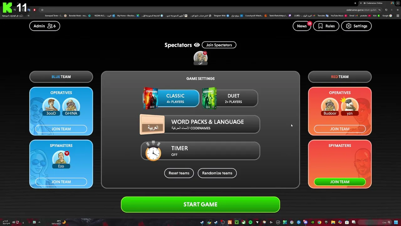Expand bookmarks overflow chevron
The height and width of the screenshot is (226, 401).
(29, 16)
